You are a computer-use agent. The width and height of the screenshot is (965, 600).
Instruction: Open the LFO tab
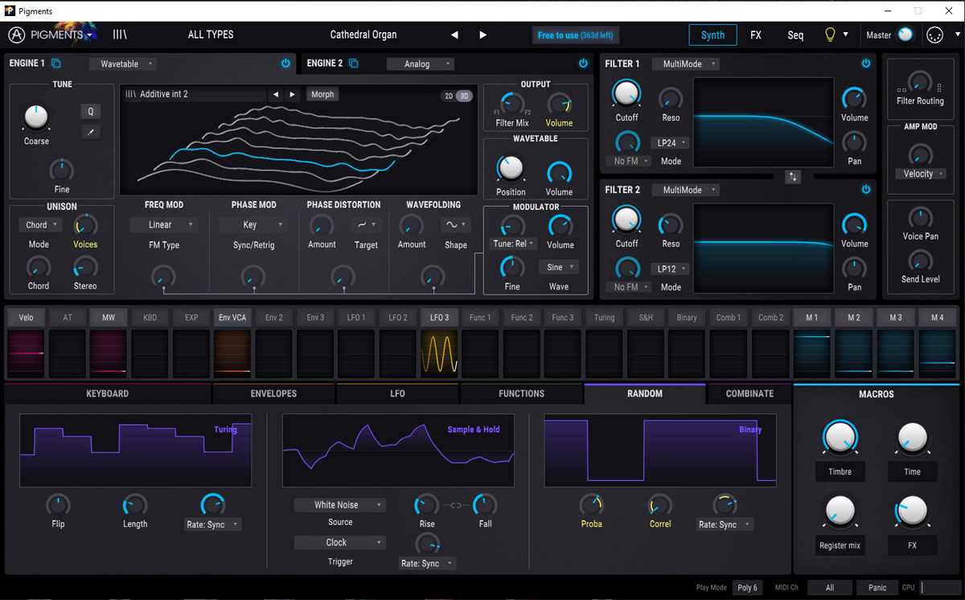click(398, 394)
